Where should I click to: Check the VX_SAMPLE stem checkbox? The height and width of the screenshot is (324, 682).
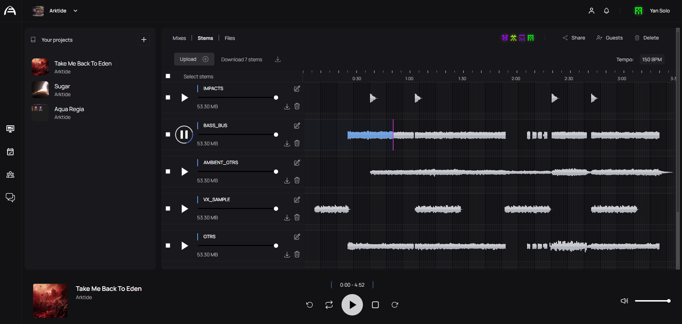tap(168, 209)
